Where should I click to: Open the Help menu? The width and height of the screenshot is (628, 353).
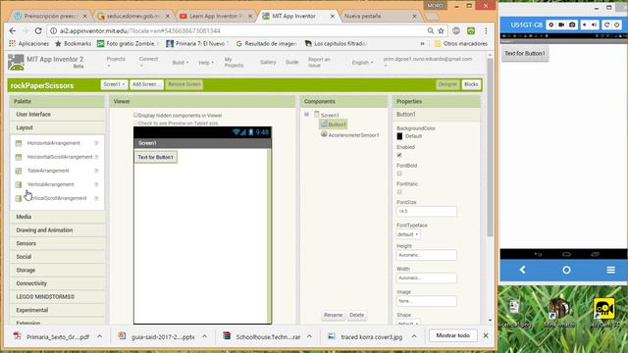click(x=206, y=63)
